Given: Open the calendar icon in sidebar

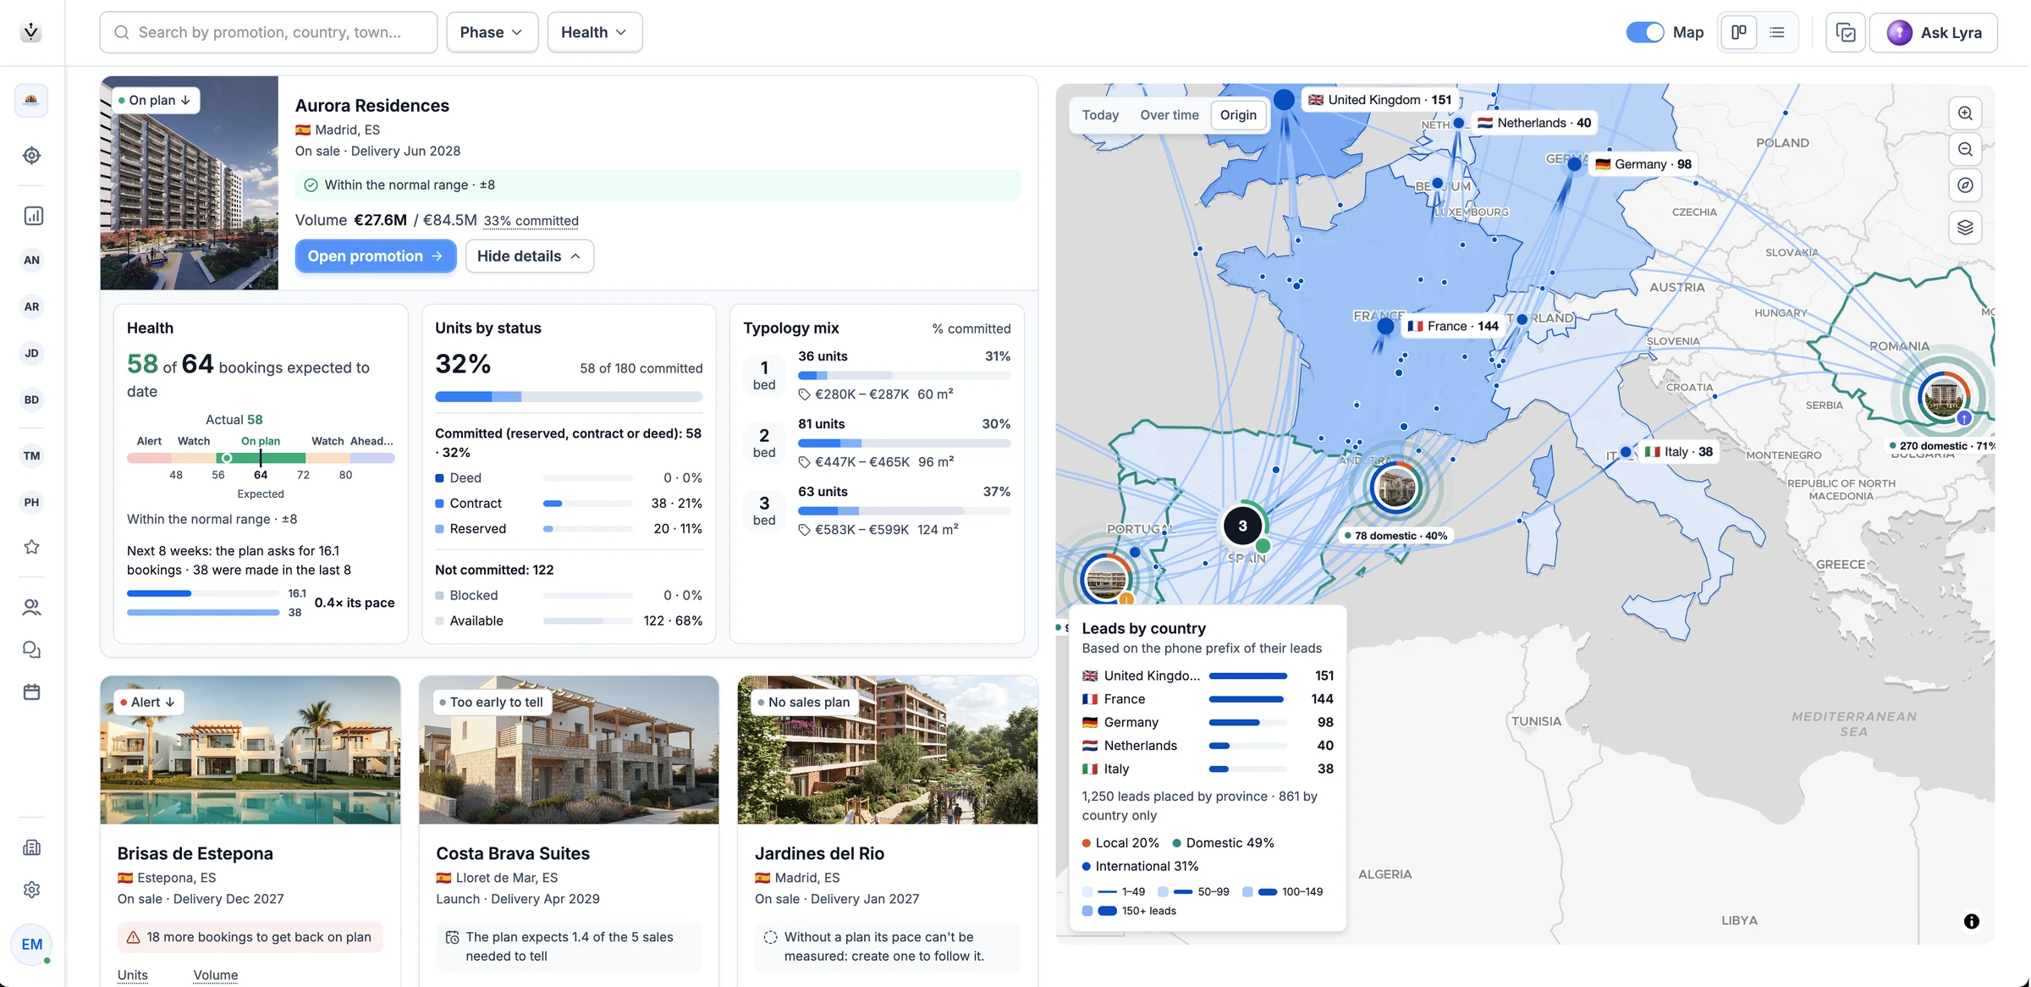Looking at the screenshot, I should [x=31, y=692].
